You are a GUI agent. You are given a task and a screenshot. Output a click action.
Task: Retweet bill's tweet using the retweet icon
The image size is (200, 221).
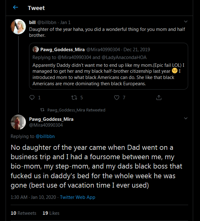click(x=74, y=98)
